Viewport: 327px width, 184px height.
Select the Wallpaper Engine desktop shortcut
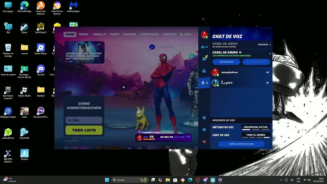(x=8, y=112)
